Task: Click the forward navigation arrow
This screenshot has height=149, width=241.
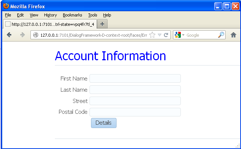Action: click(23, 35)
